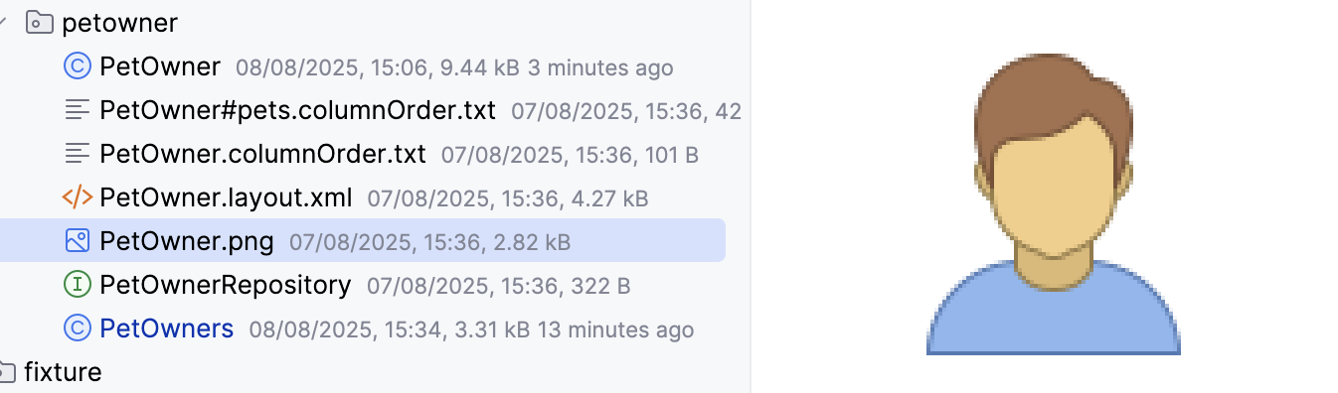
Task: Collapse the petowner folder via its chevron
Action: 4,22
